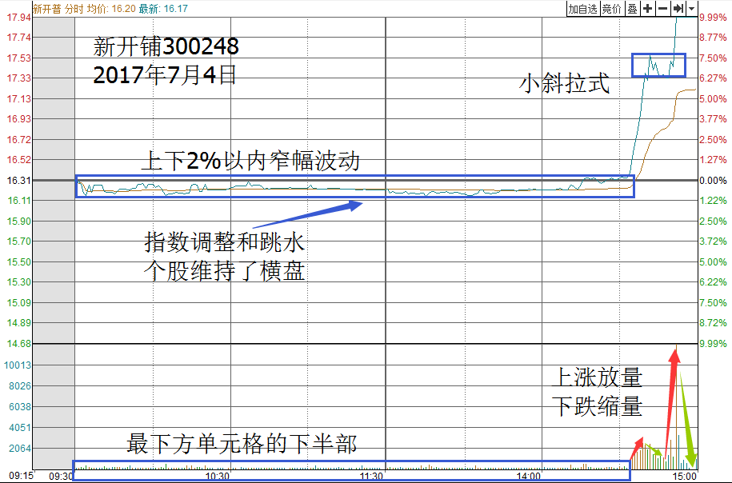Click 加自选 to add to watchlist
This screenshot has height=483, width=732.
tap(582, 9)
